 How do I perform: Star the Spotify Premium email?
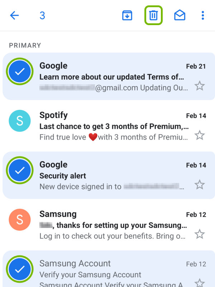(x=200, y=135)
